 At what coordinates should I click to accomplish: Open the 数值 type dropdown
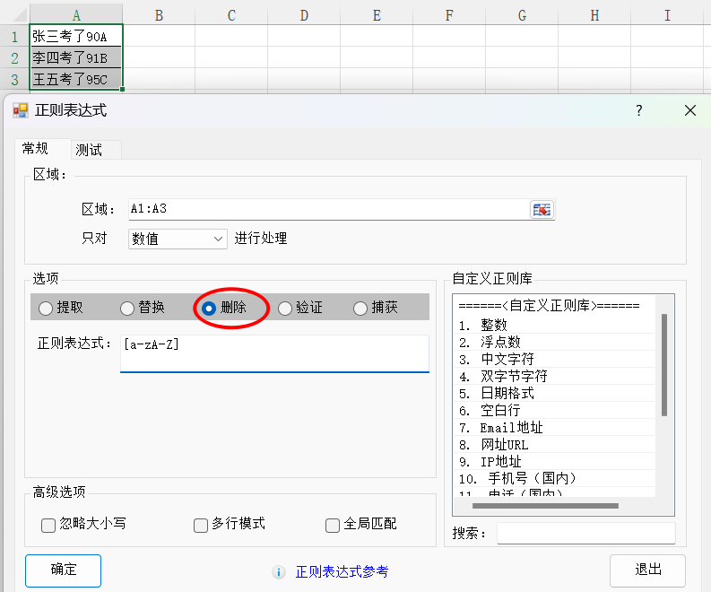[x=178, y=239]
